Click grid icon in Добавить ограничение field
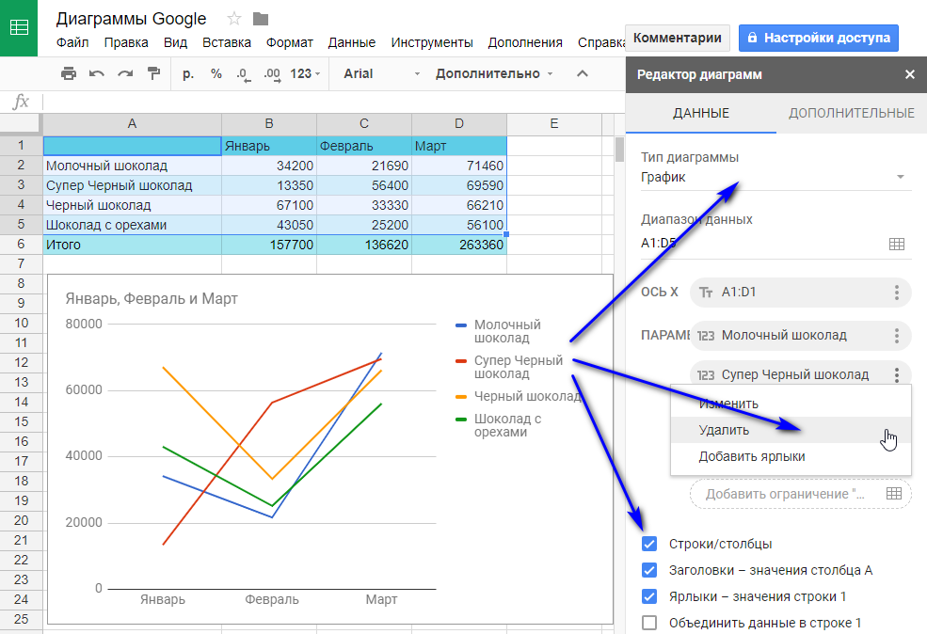Image resolution: width=927 pixels, height=634 pixels. [x=894, y=494]
